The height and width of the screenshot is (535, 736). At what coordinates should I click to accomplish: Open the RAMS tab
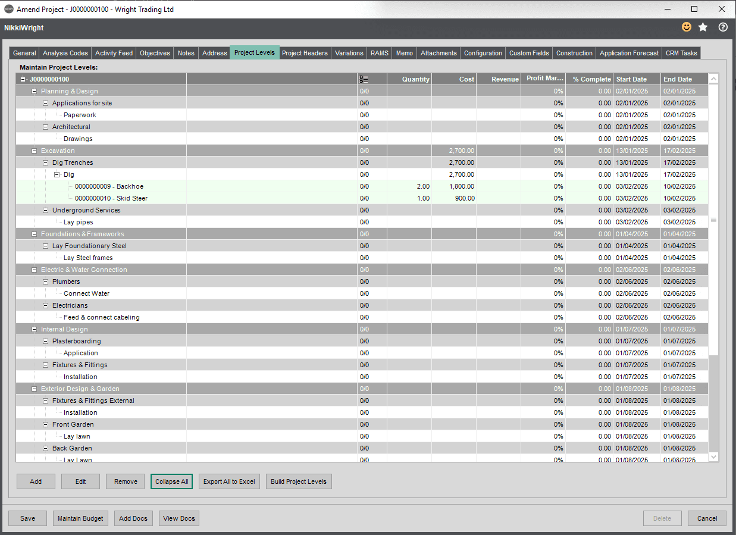tap(379, 53)
